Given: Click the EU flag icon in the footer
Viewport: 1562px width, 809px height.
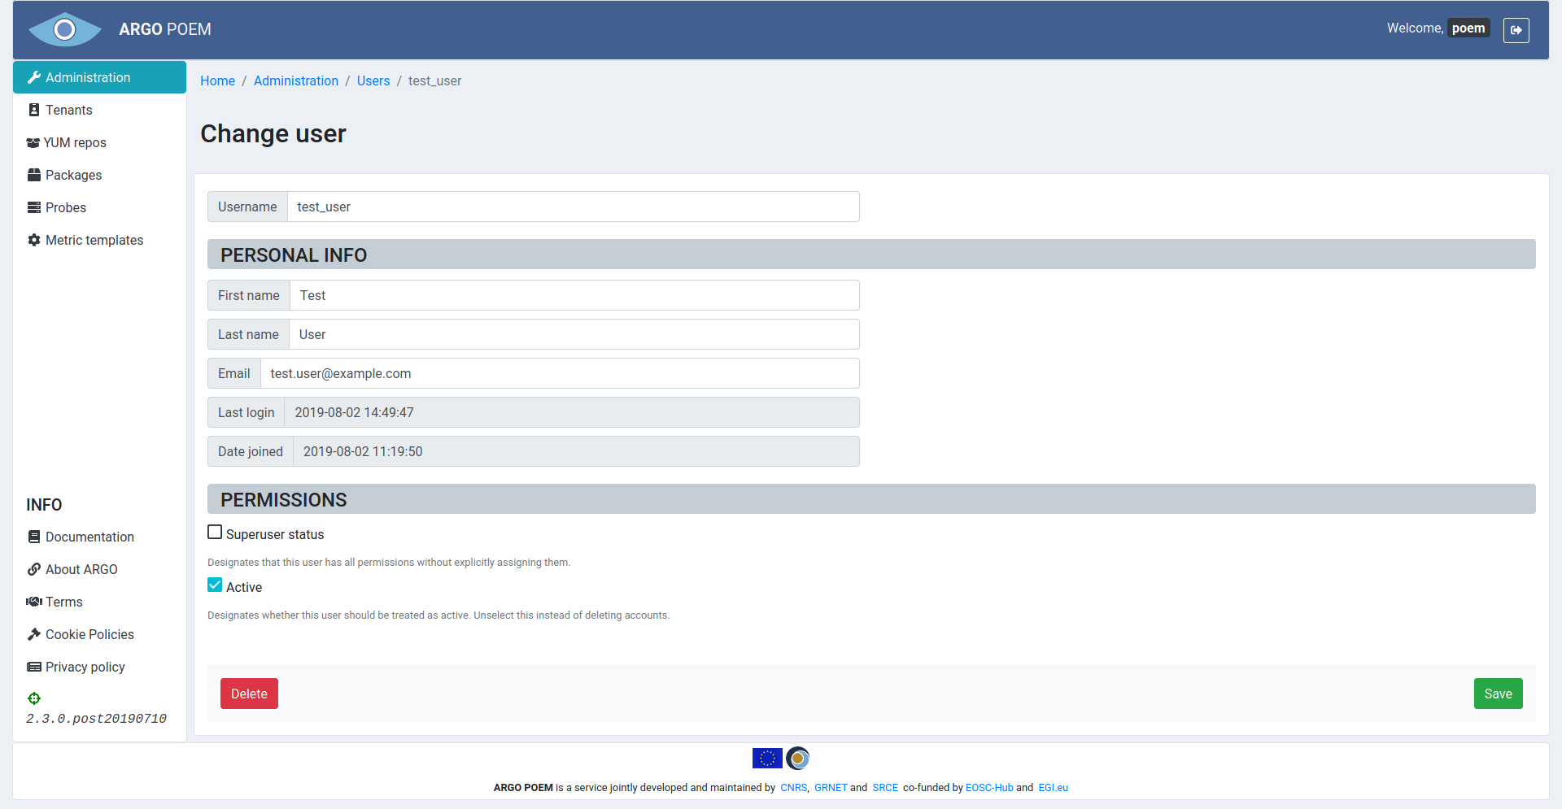Looking at the screenshot, I should 766,758.
